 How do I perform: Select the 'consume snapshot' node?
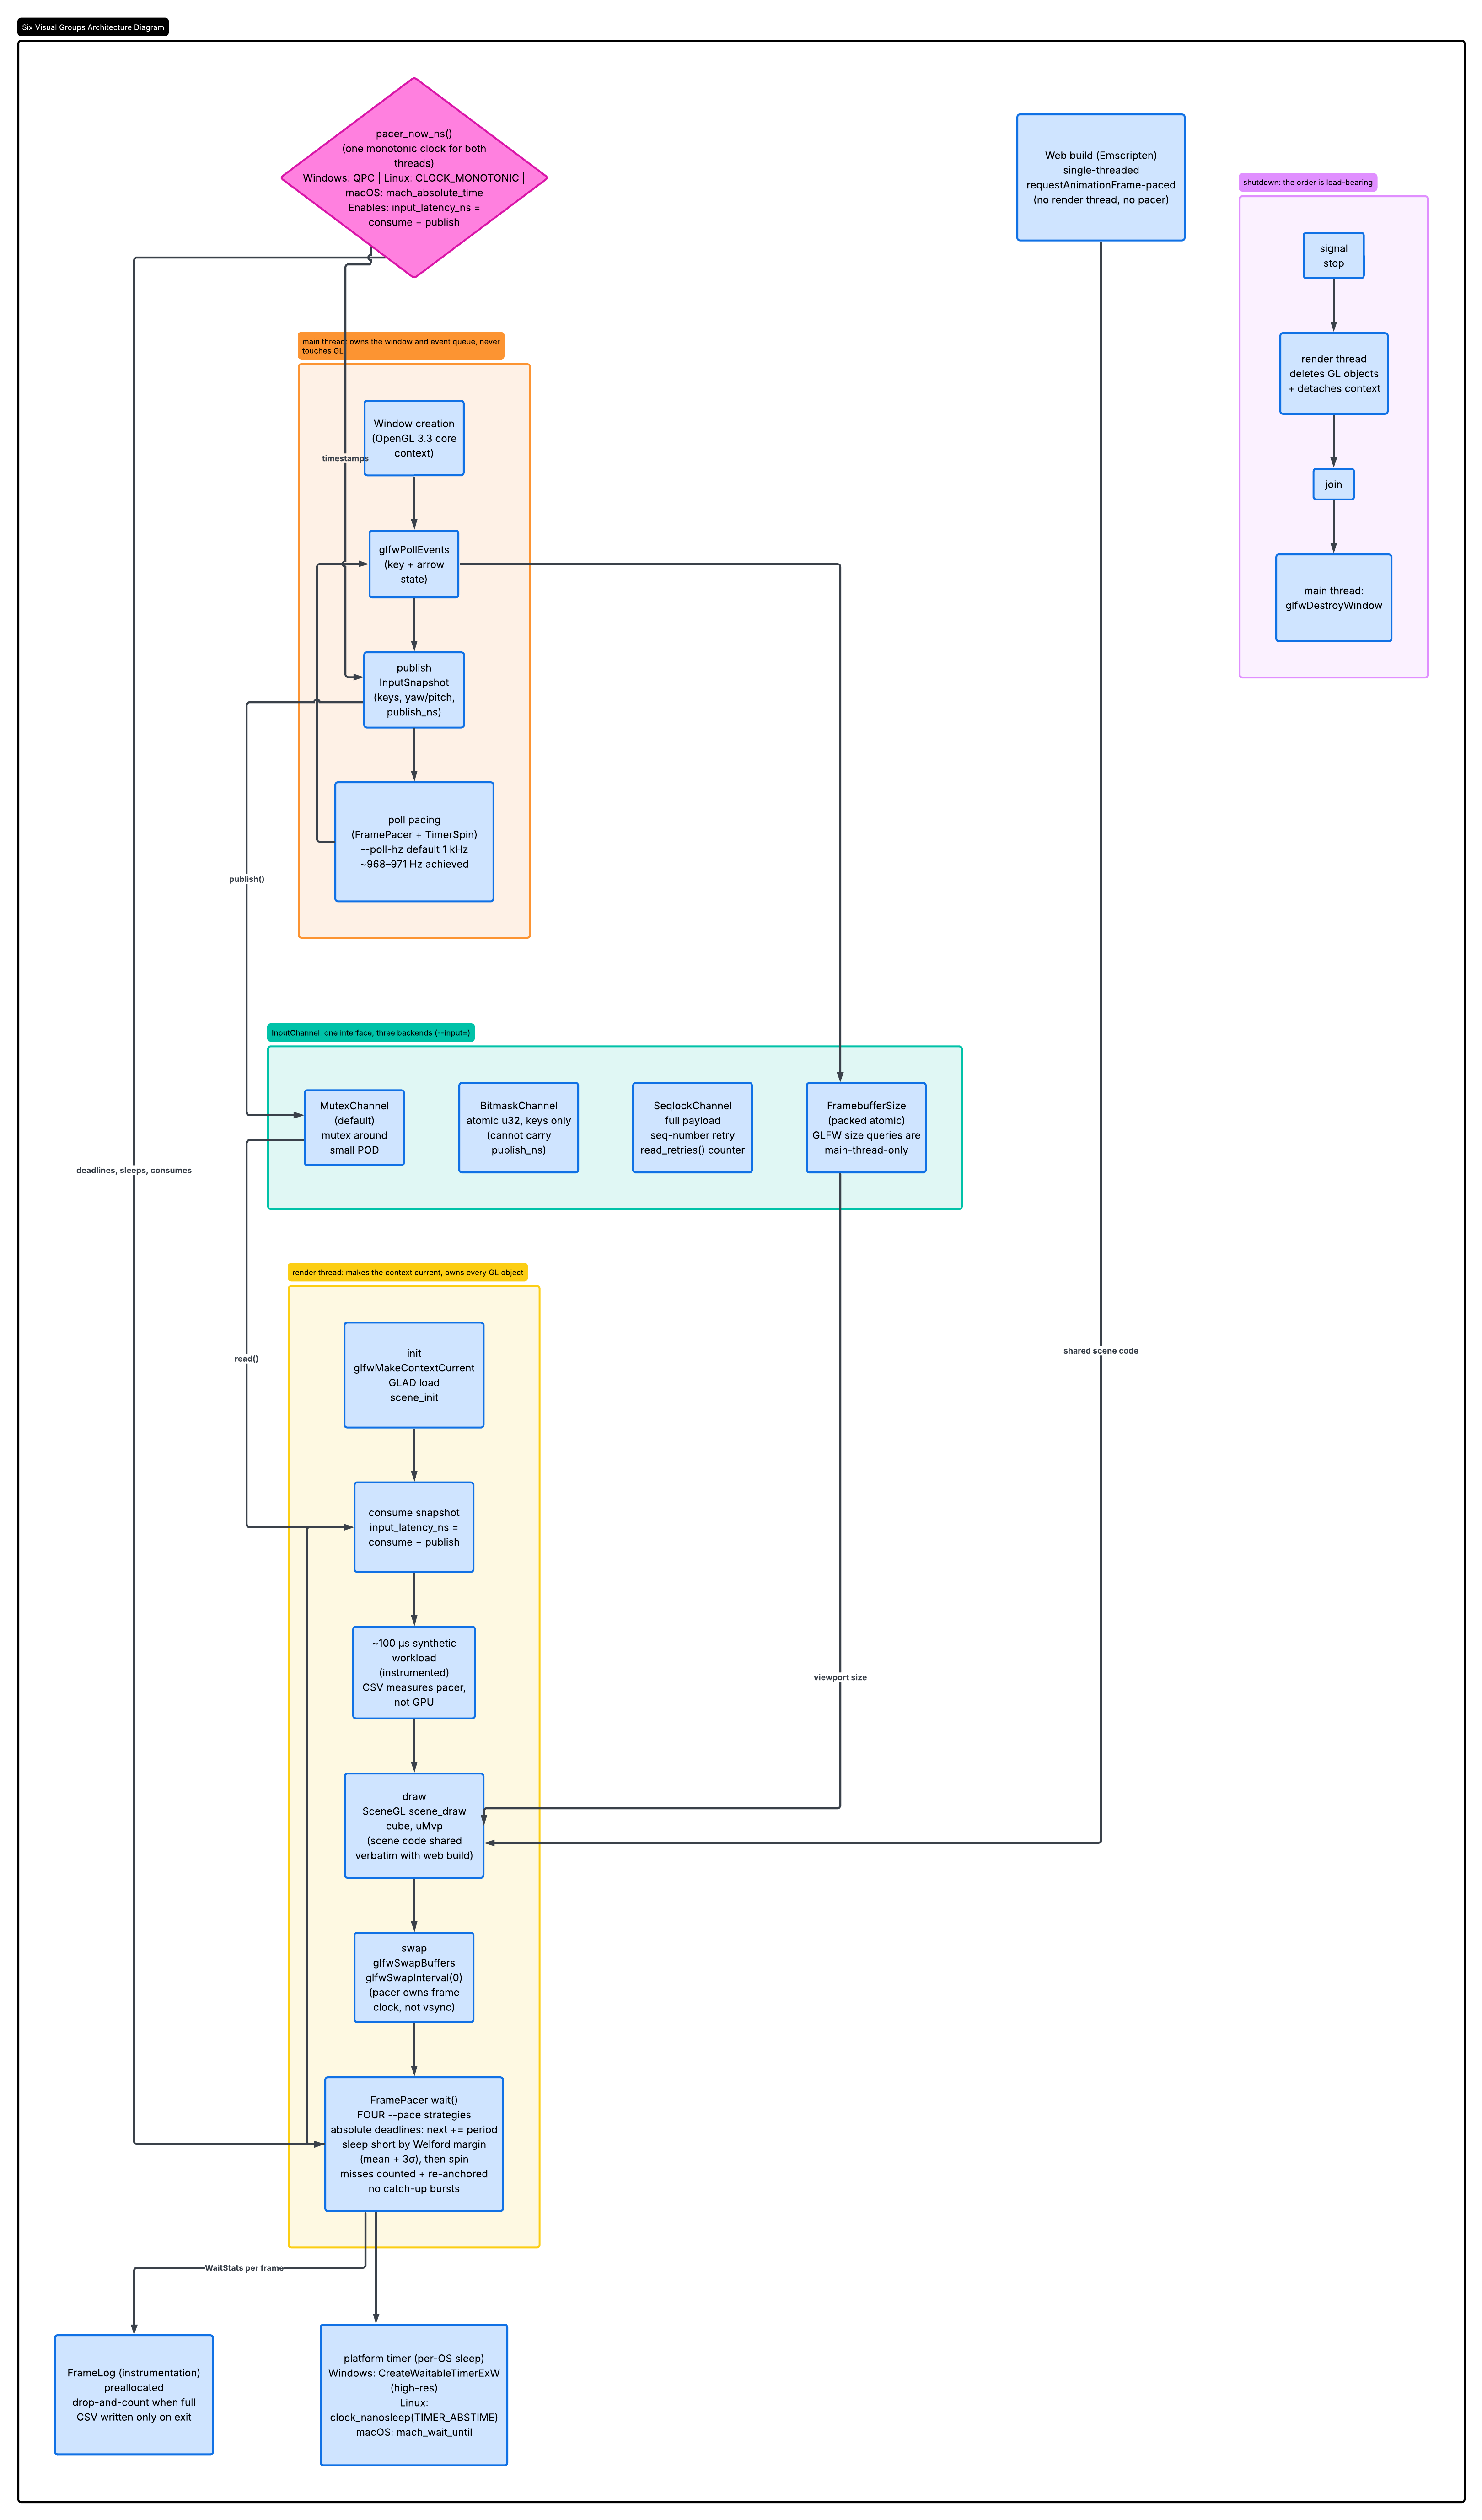point(414,1527)
